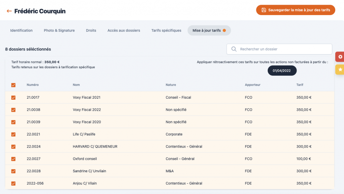344x194 pixels.
Task: Open the Photo & Signature tab
Action: (x=59, y=30)
